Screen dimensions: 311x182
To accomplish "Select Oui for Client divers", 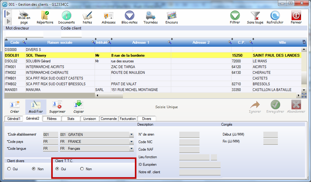I will coord(9,169).
